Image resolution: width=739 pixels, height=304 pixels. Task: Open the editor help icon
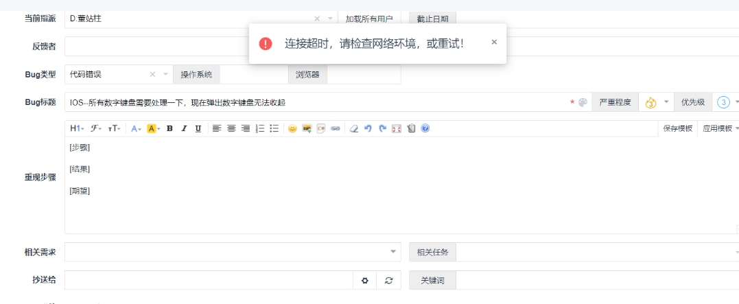tap(425, 128)
